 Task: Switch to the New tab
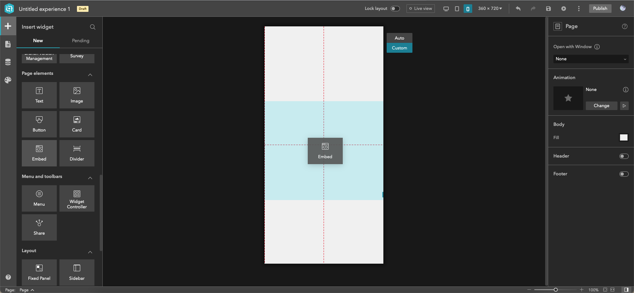pos(38,41)
